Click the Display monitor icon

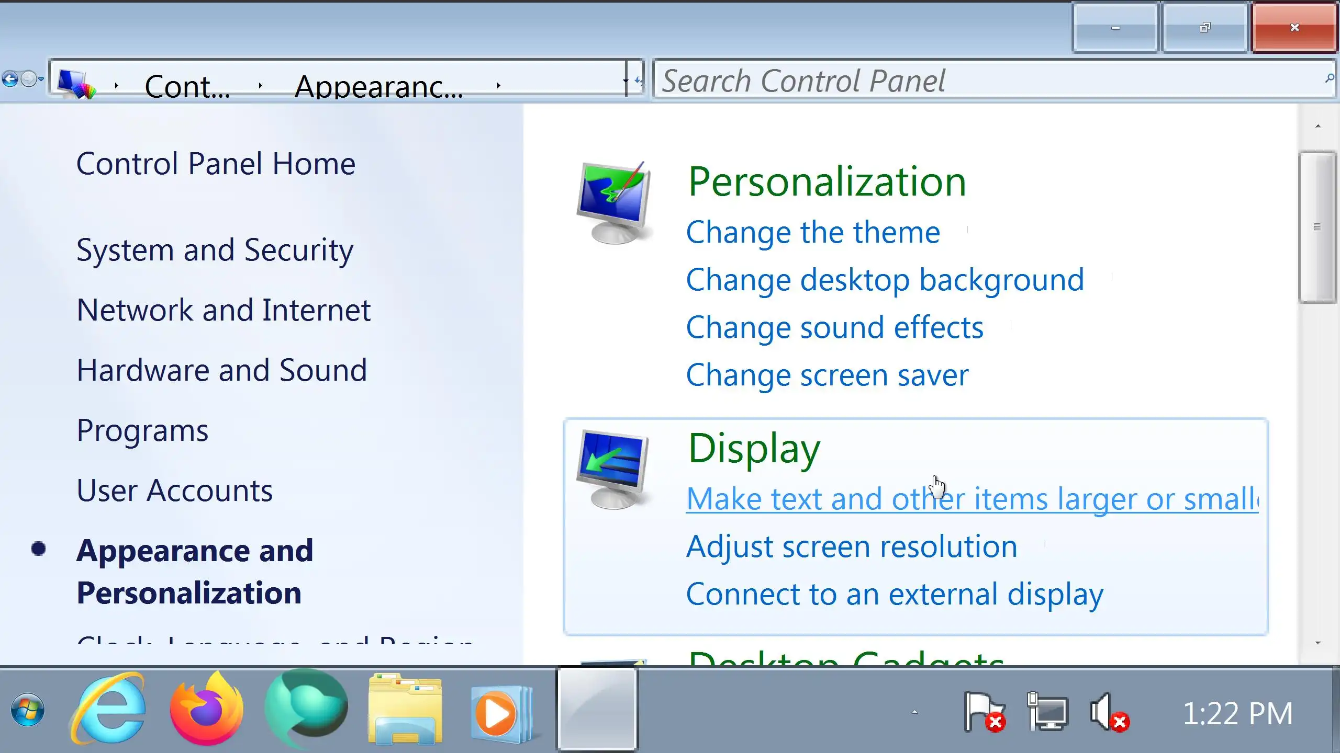point(612,469)
